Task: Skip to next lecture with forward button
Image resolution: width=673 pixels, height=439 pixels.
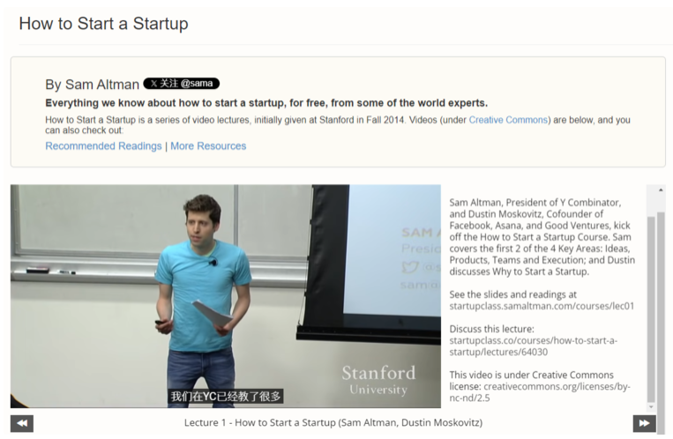Action: tap(644, 424)
